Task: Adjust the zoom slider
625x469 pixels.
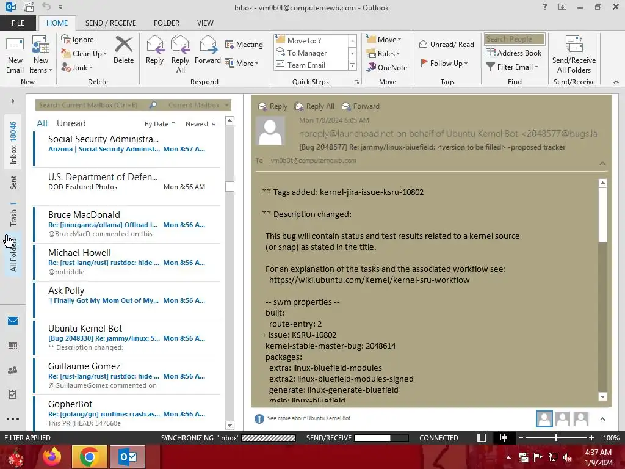Action: pos(555,438)
